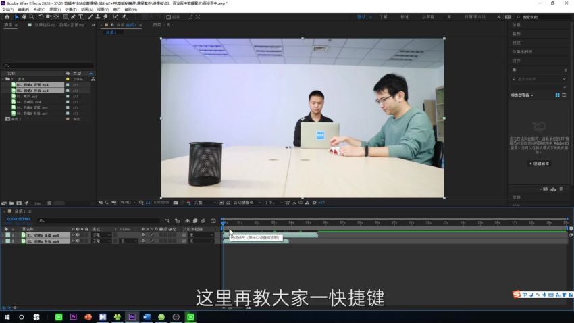Screen dimensions: 574x323
Task: Switch libraries panel to list view
Action: (x=565, y=95)
